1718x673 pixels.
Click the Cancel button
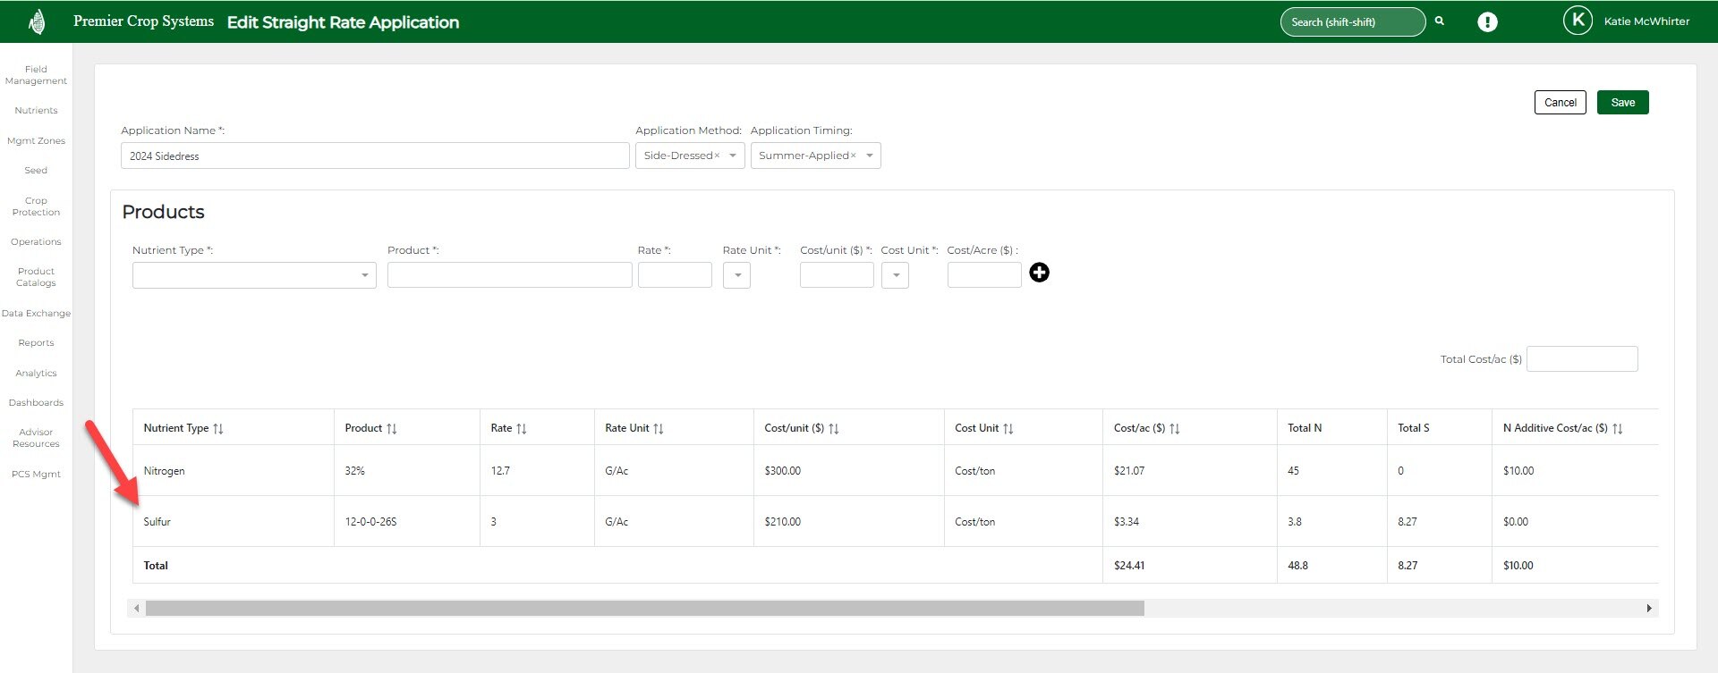[x=1560, y=103]
